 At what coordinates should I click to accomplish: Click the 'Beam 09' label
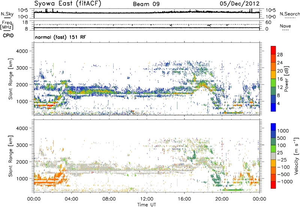coord(146,4)
